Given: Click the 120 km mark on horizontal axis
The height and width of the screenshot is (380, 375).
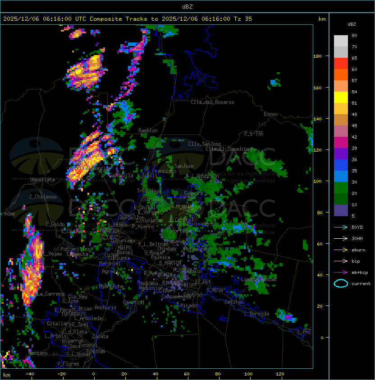Looking at the screenshot, I should (280, 374).
